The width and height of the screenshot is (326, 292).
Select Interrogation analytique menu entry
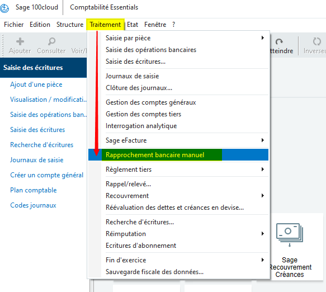point(178,126)
